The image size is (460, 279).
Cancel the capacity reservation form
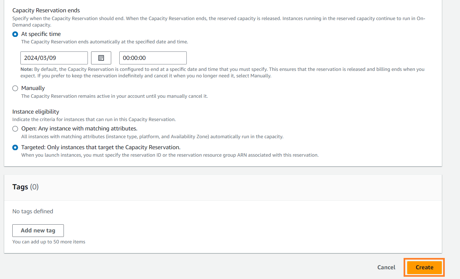[386, 267]
